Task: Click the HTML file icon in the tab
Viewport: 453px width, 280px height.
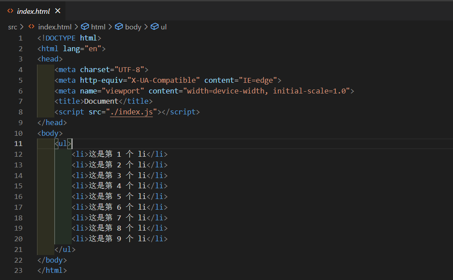Action: pos(10,11)
